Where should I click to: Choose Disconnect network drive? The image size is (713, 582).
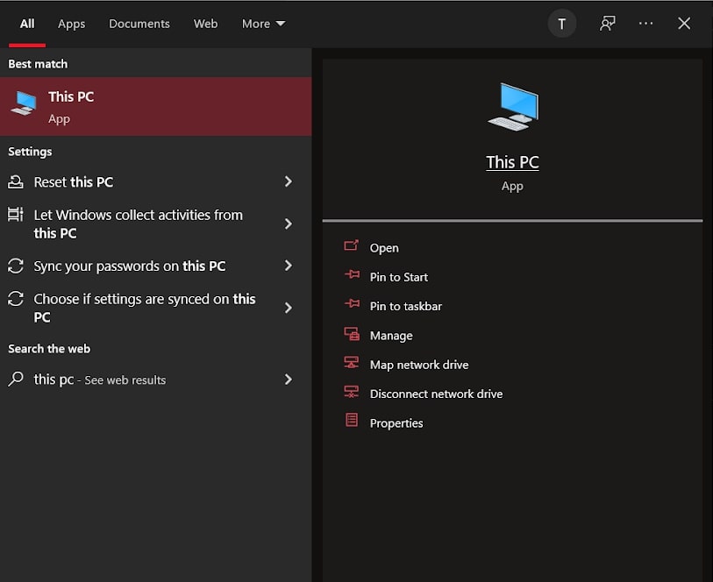[436, 394]
